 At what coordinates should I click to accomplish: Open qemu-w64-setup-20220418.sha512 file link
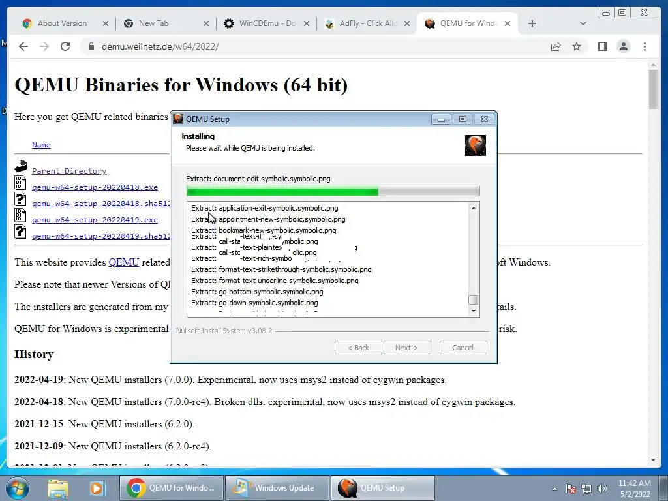(101, 204)
